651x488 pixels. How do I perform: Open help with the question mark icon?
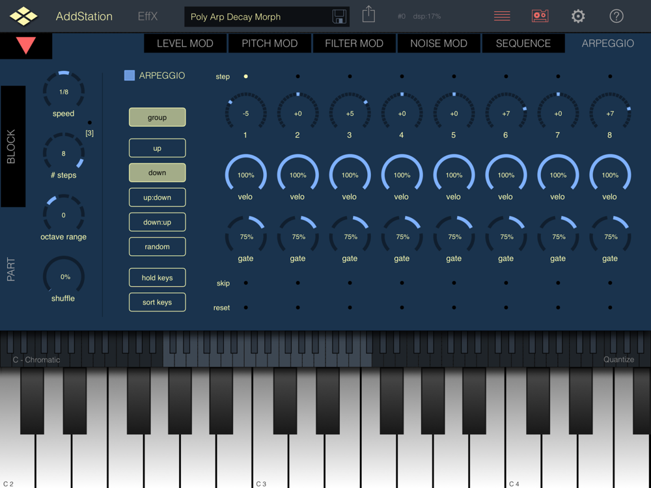tap(616, 16)
